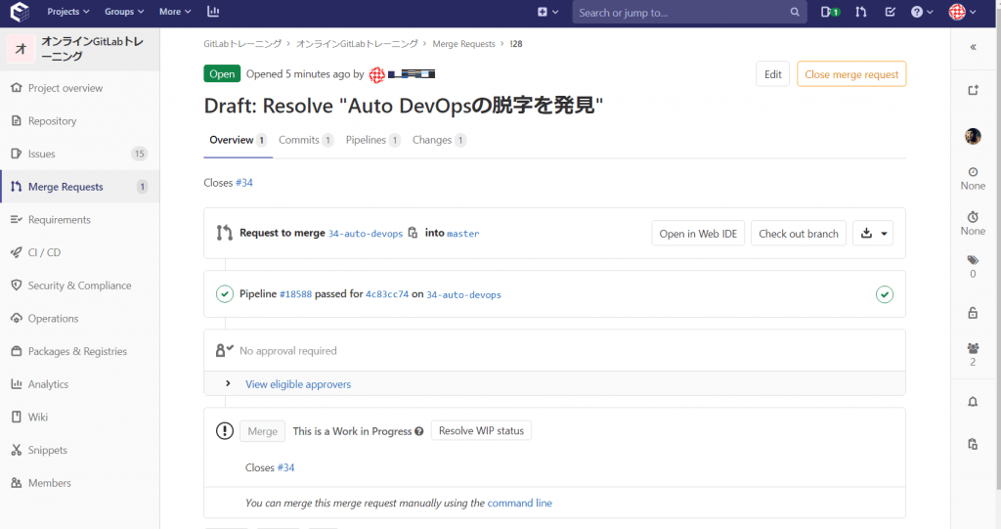Click Close merge request

click(851, 74)
